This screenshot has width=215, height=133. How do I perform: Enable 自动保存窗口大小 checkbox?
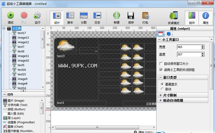coord(161,64)
